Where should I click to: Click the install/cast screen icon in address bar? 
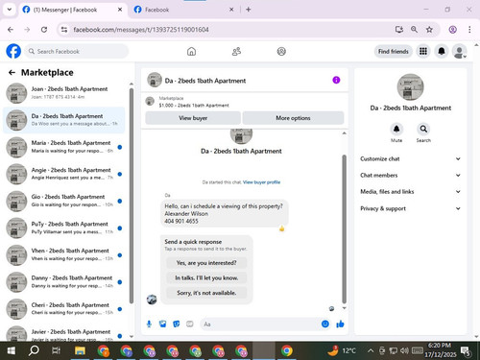tap(398, 30)
